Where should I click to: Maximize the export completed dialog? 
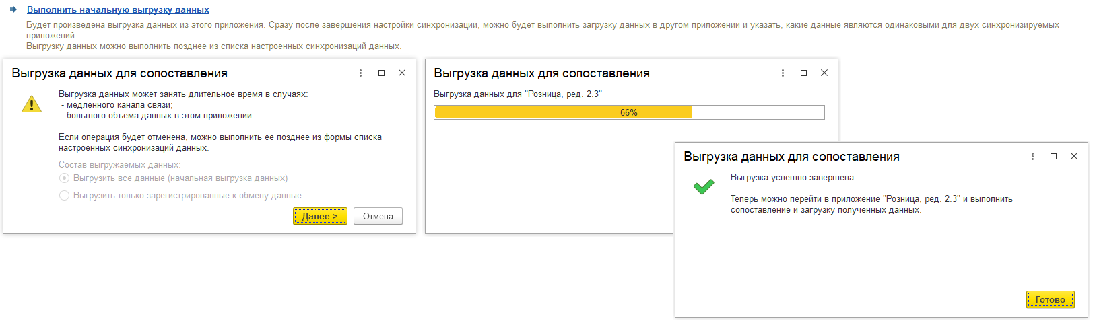(1054, 157)
